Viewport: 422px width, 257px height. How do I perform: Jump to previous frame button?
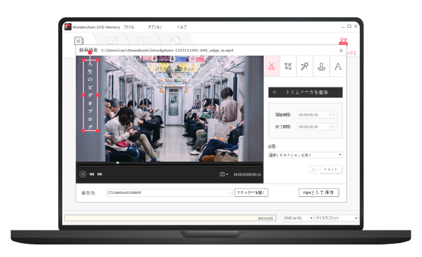tap(92, 174)
